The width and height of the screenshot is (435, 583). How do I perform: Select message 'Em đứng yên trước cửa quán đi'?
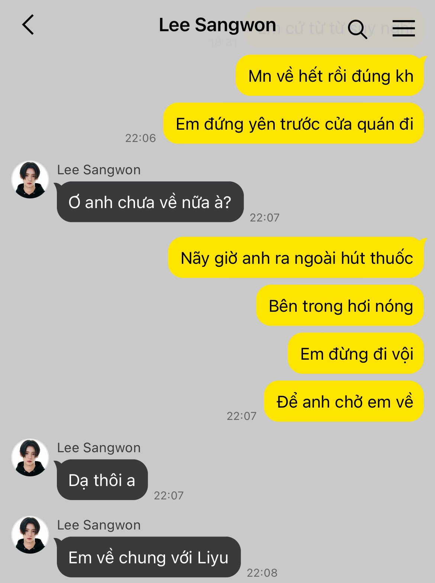[294, 124]
